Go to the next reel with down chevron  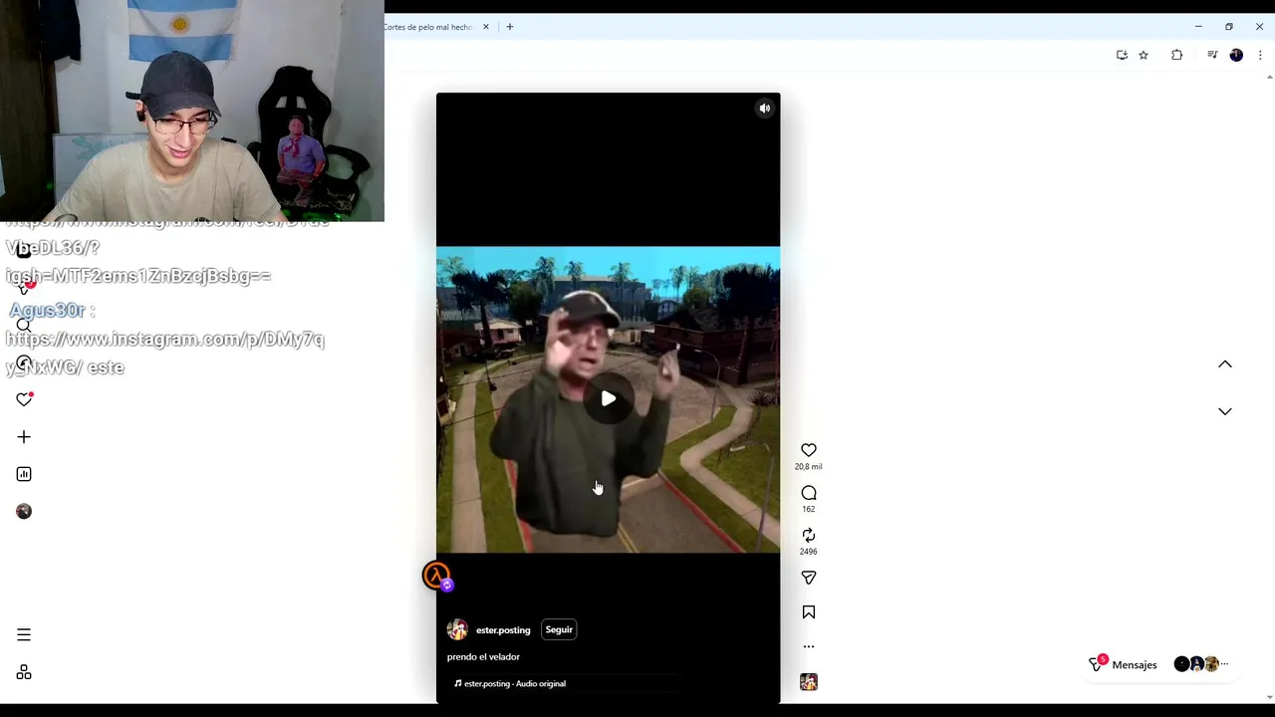point(1225,411)
